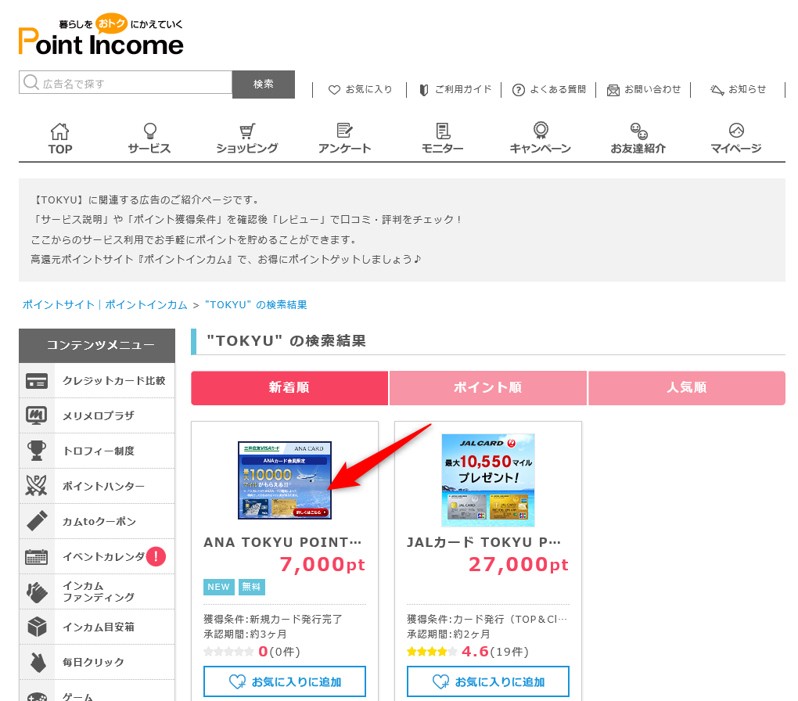Add JALカード TOKYU to favorites
This screenshot has width=798, height=701.
[x=488, y=681]
